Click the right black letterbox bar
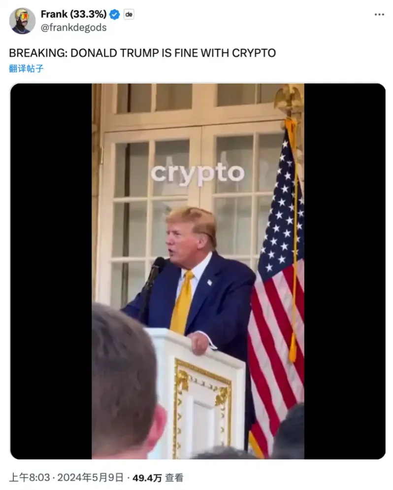Image resolution: width=393 pixels, height=490 pixels. pos(345,271)
